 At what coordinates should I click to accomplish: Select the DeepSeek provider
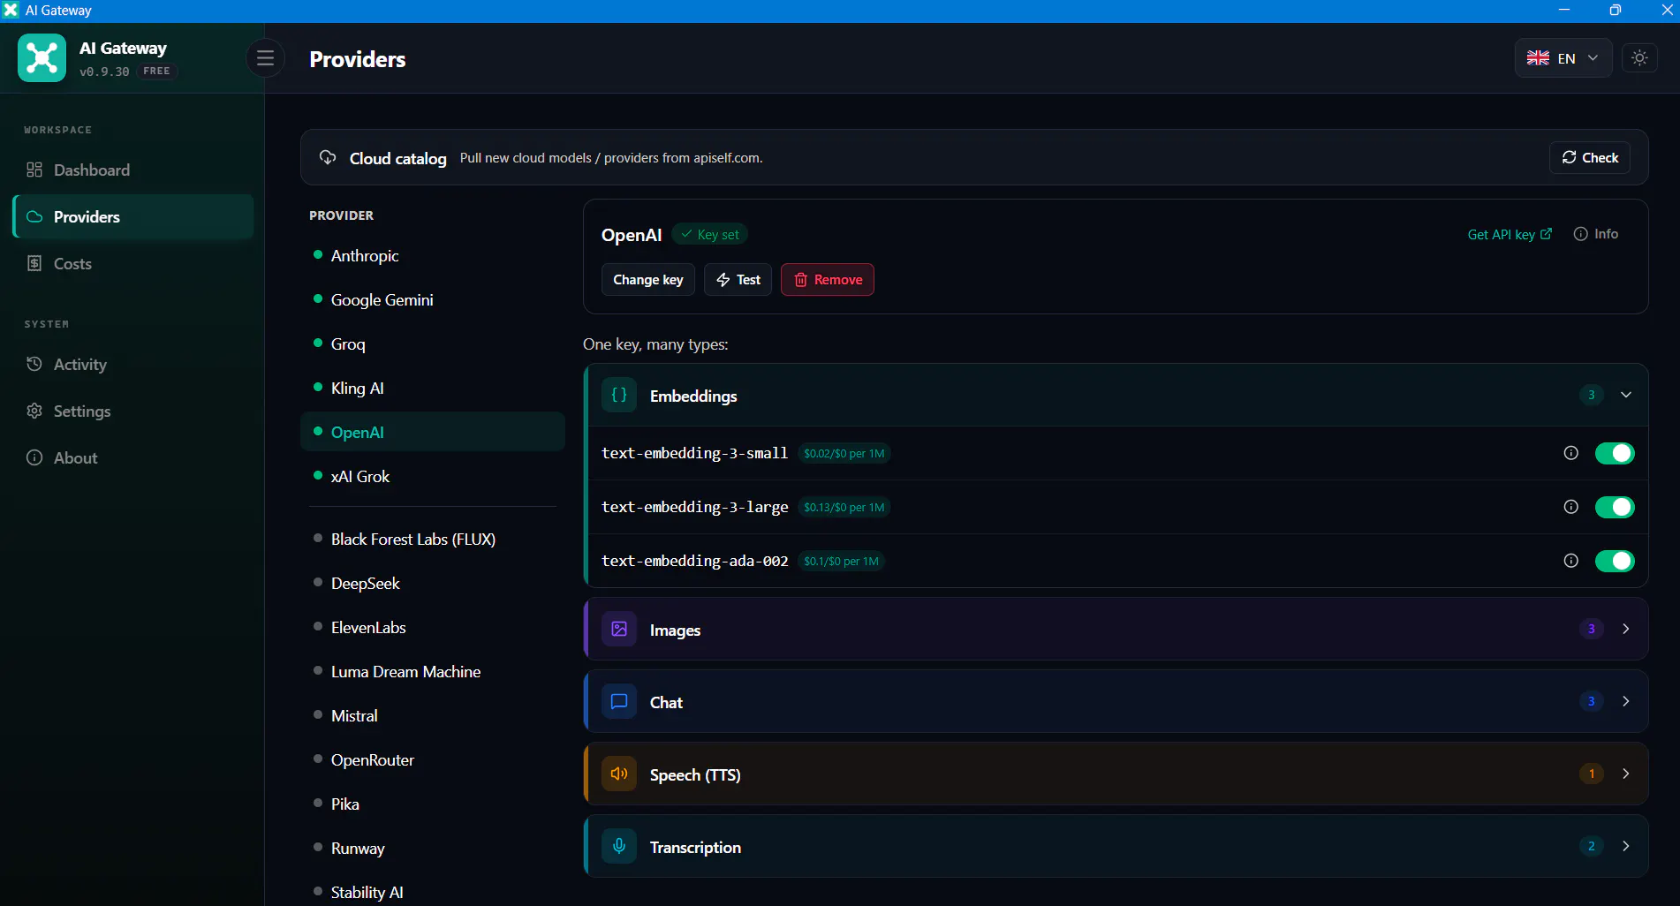click(x=433, y=583)
